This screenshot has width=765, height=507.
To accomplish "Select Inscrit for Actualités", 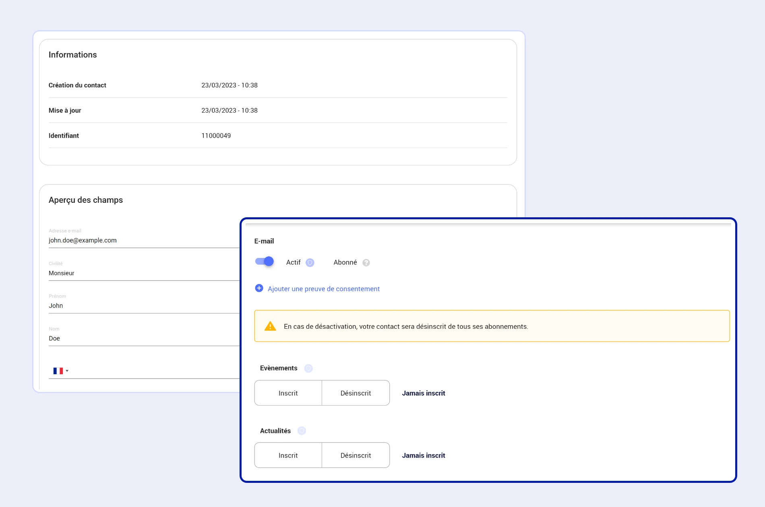I will point(288,455).
